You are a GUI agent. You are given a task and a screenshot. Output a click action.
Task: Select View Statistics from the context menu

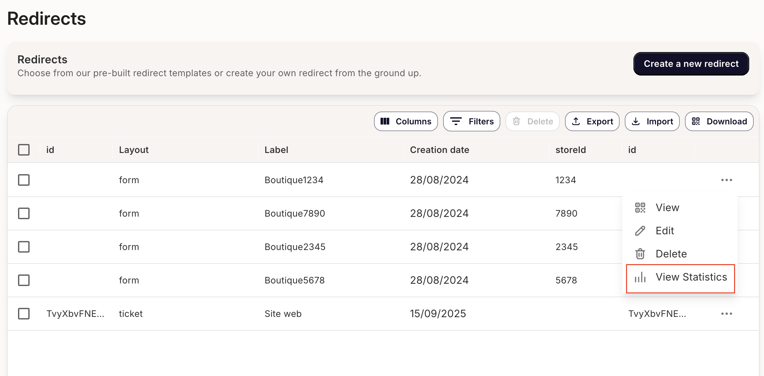click(x=691, y=277)
